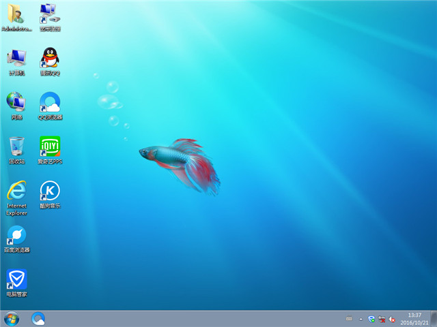Launch the 爱奇艺PPS iQIYI shortcut
Viewport: 437px width, 327px height.
coord(50,150)
